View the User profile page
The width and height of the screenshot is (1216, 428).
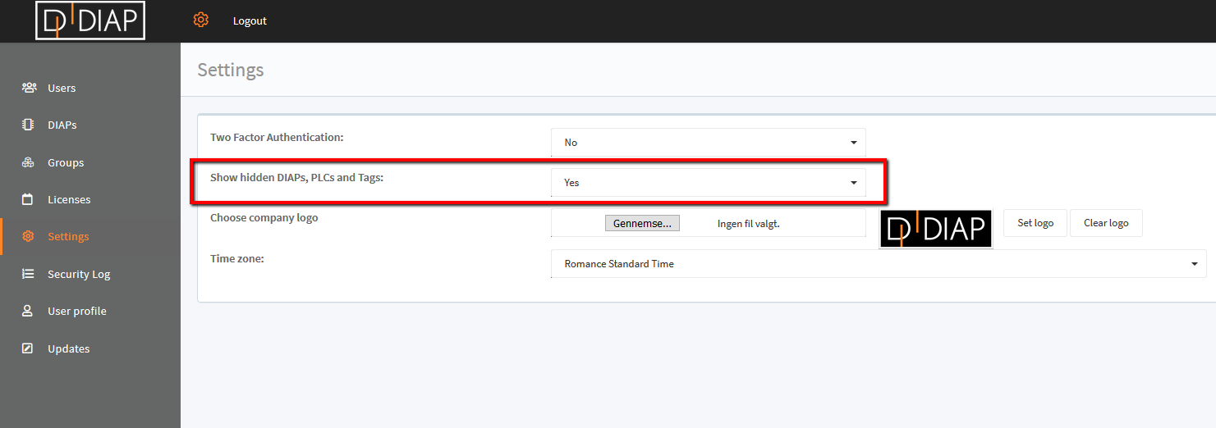[x=77, y=311]
